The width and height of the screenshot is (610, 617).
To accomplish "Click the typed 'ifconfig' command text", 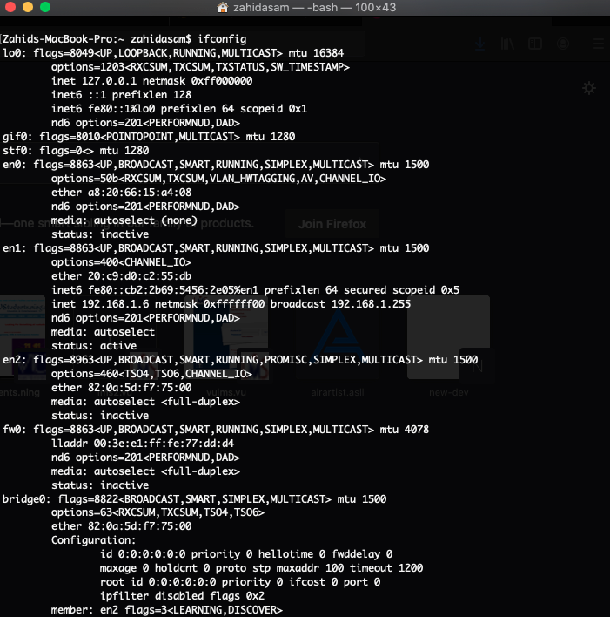I will 222,39.
